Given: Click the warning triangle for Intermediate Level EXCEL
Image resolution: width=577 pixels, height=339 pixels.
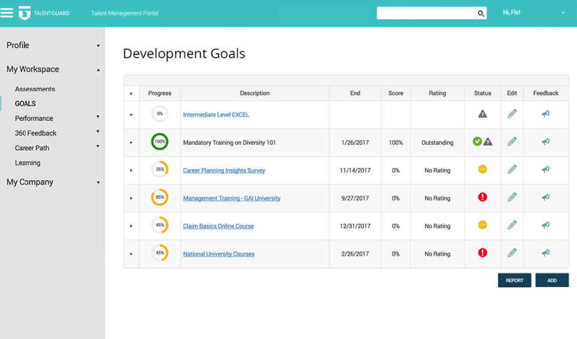Looking at the screenshot, I should coord(482,114).
